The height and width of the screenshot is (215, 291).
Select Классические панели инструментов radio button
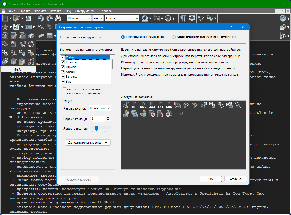(174, 37)
